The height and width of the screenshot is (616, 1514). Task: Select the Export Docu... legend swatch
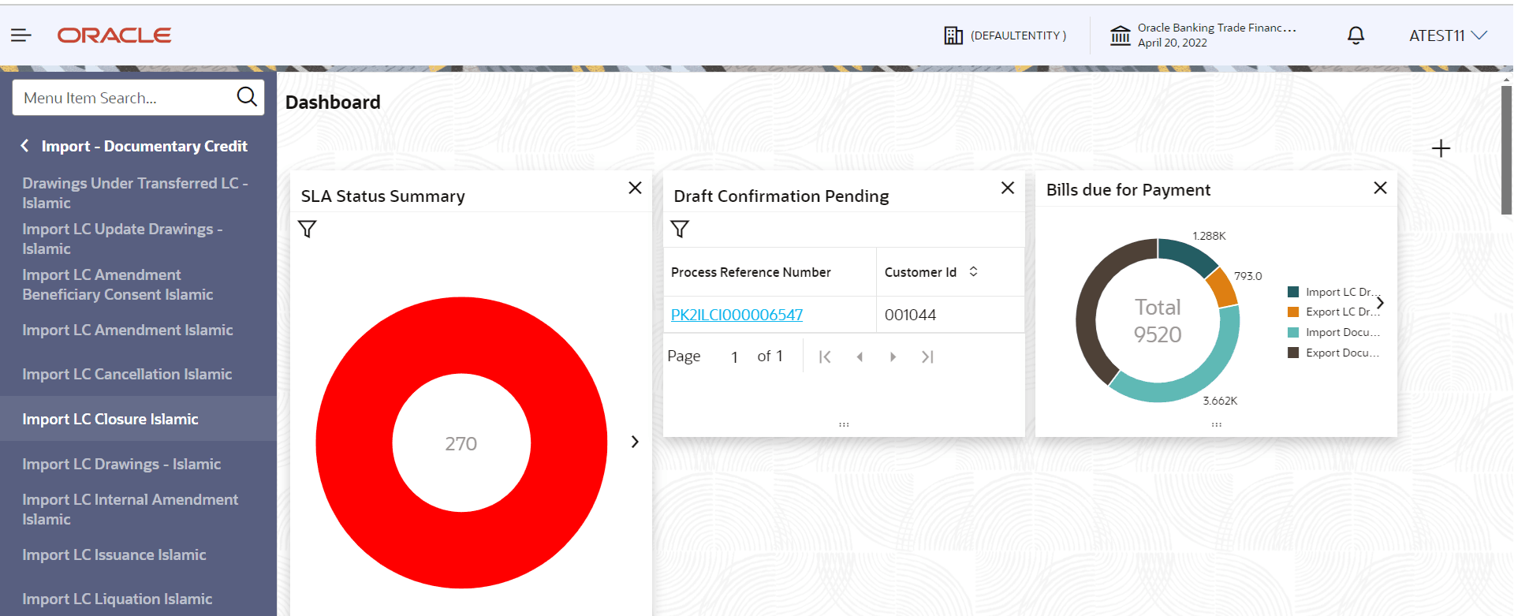click(x=1293, y=353)
